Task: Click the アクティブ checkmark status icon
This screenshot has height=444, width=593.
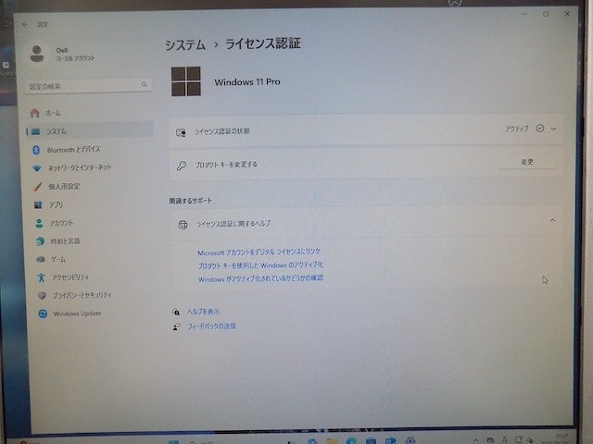Action: (539, 129)
